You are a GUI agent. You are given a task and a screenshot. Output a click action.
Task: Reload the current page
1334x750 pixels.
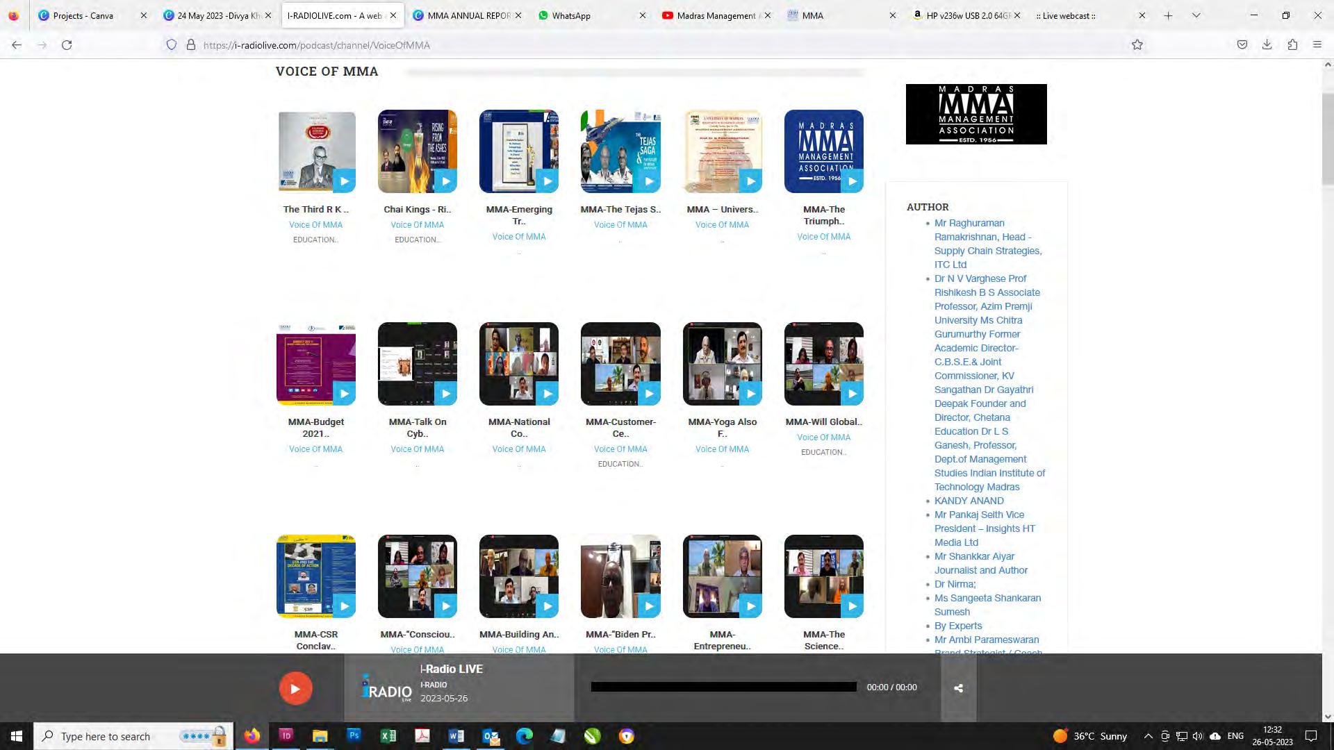(67, 45)
